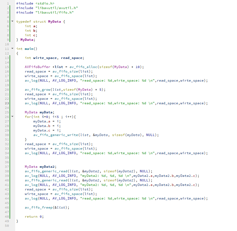Collapse the main function fold arrow

click(x=12, y=49)
